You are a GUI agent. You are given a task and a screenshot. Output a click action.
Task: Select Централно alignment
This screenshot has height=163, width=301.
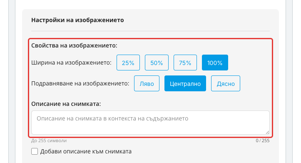185,83
